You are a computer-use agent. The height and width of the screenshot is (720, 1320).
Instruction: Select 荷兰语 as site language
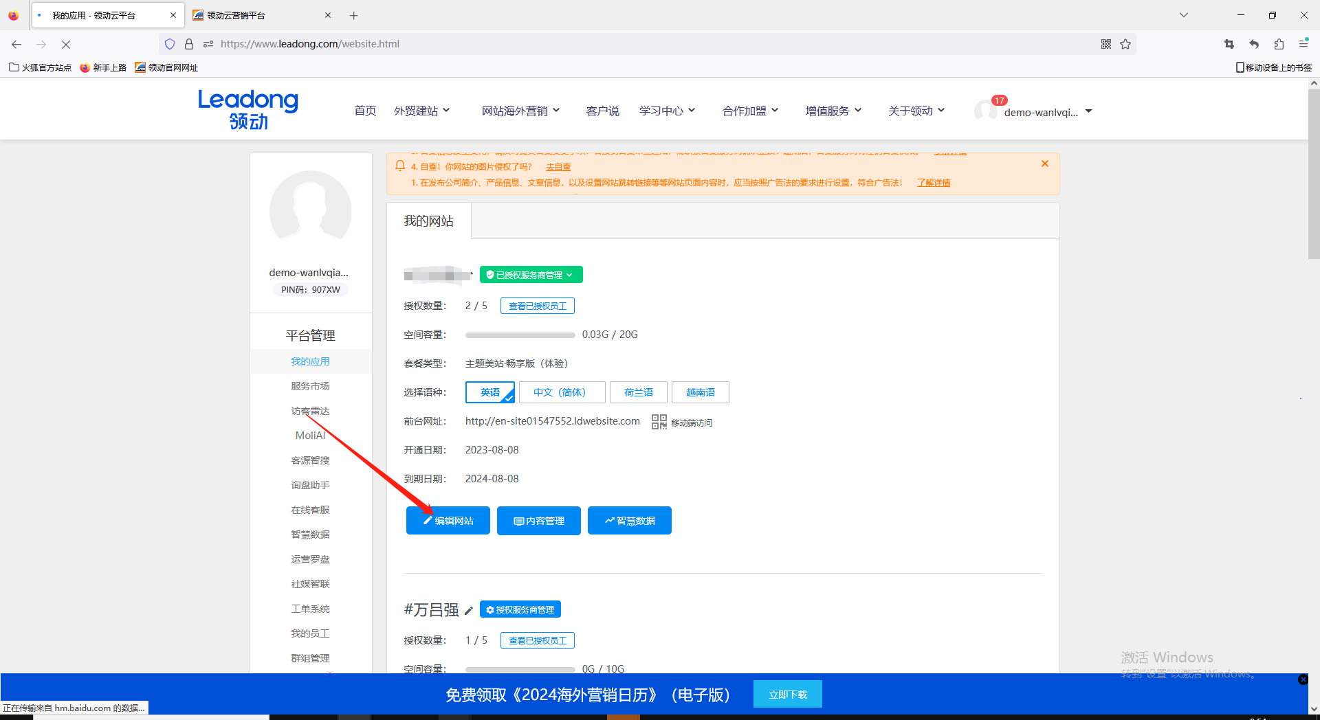pyautogui.click(x=638, y=392)
